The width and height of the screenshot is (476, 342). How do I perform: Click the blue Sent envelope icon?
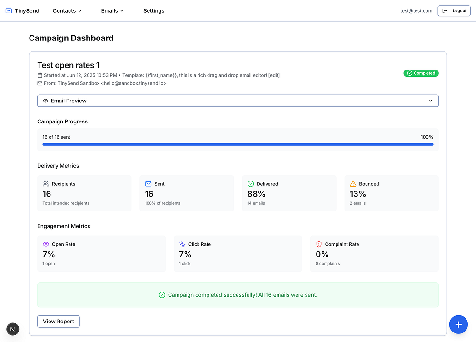click(148, 184)
